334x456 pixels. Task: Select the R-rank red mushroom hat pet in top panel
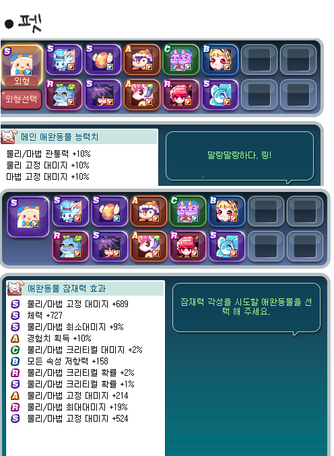(x=181, y=95)
